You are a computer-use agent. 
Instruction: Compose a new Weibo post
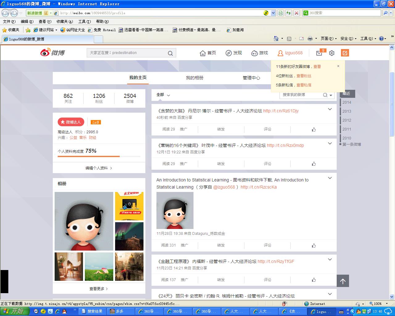pyautogui.click(x=345, y=53)
